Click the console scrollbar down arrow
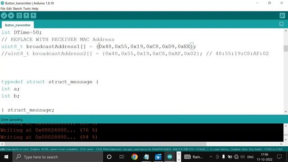 pos(286,139)
